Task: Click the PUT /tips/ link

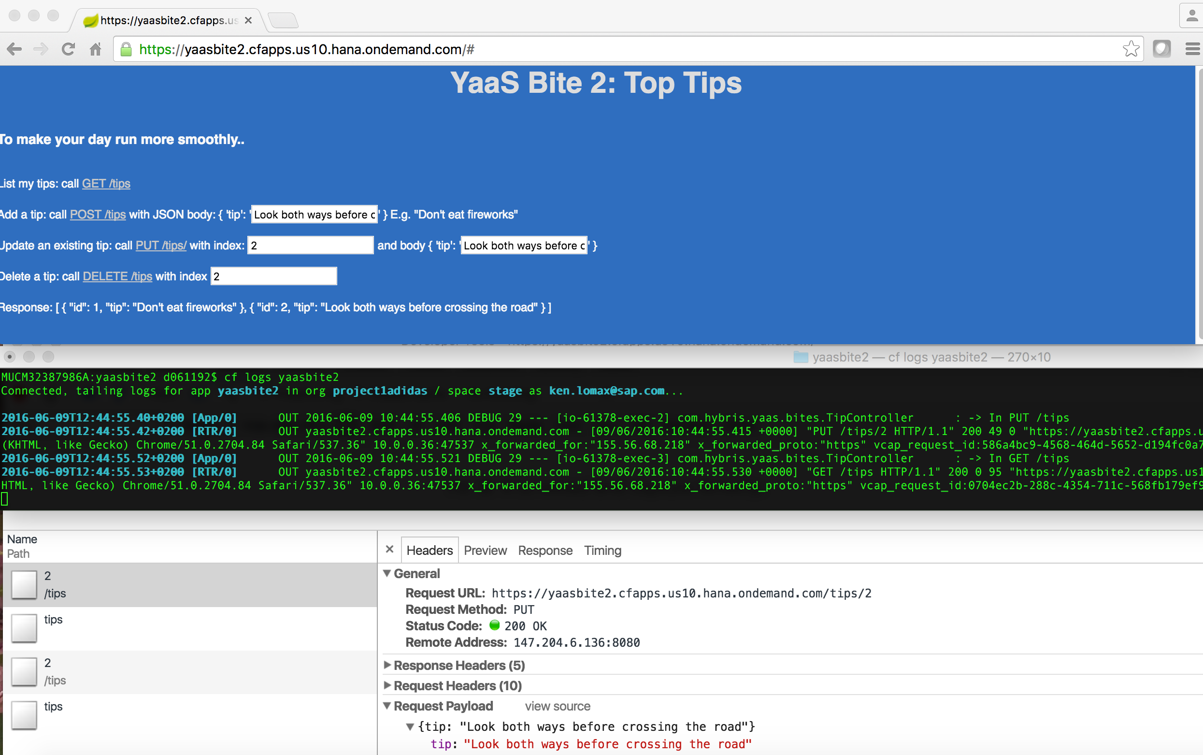Action: [x=161, y=246]
